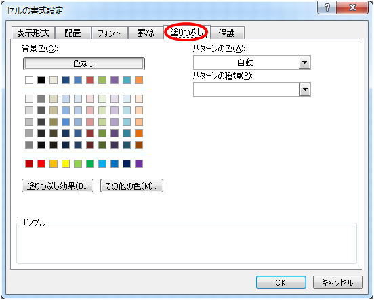
Task: Select the vivid purple standard color swatch
Action: [139, 164]
